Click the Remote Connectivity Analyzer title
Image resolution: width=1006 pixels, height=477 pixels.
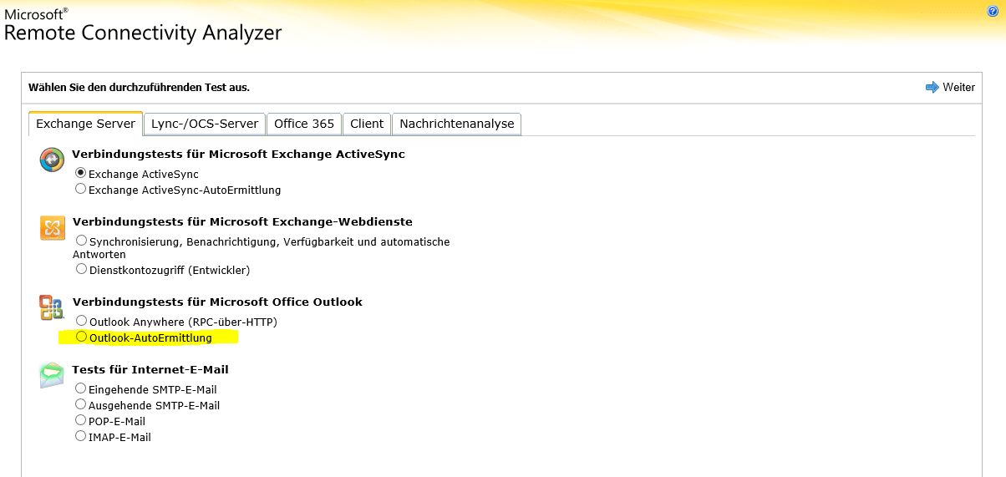point(143,33)
